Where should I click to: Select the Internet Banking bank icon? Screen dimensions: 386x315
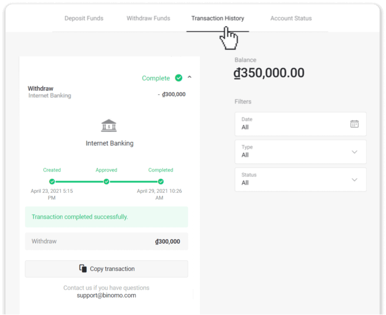click(x=109, y=126)
